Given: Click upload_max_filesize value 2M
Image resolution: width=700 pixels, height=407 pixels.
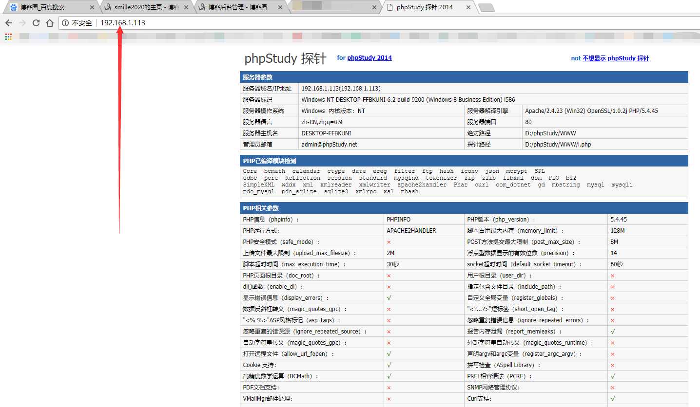Looking at the screenshot, I should click(390, 253).
